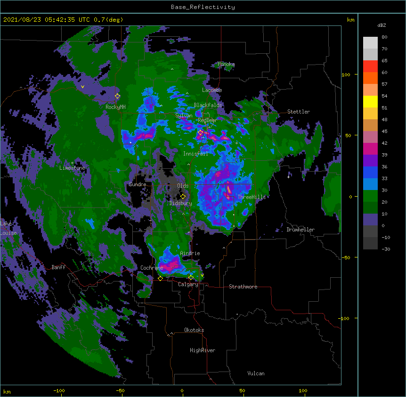The height and width of the screenshot is (397, 406).
Task: Click the dBZ legend heading
Action: point(382,25)
